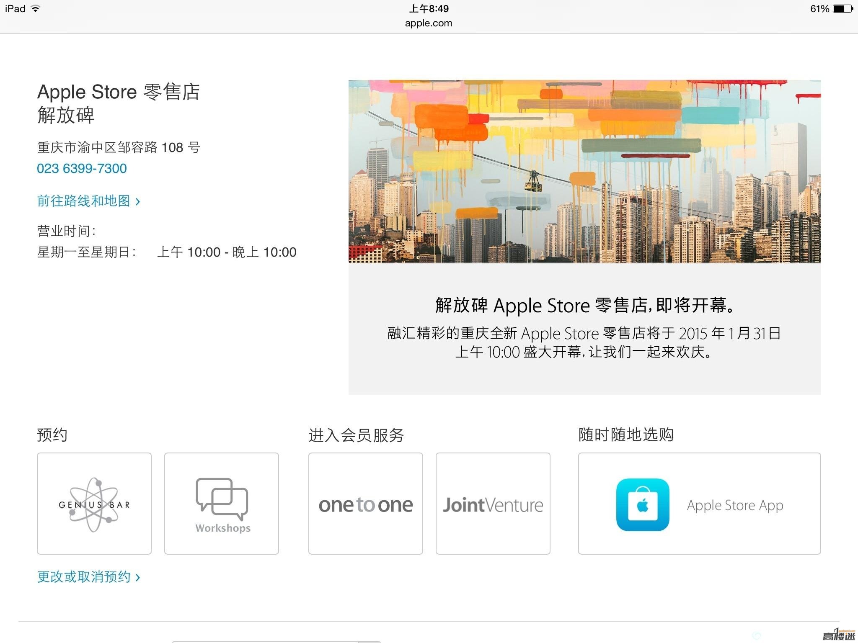Select the 进入会员服务 section heading
The width and height of the screenshot is (858, 643).
(356, 435)
